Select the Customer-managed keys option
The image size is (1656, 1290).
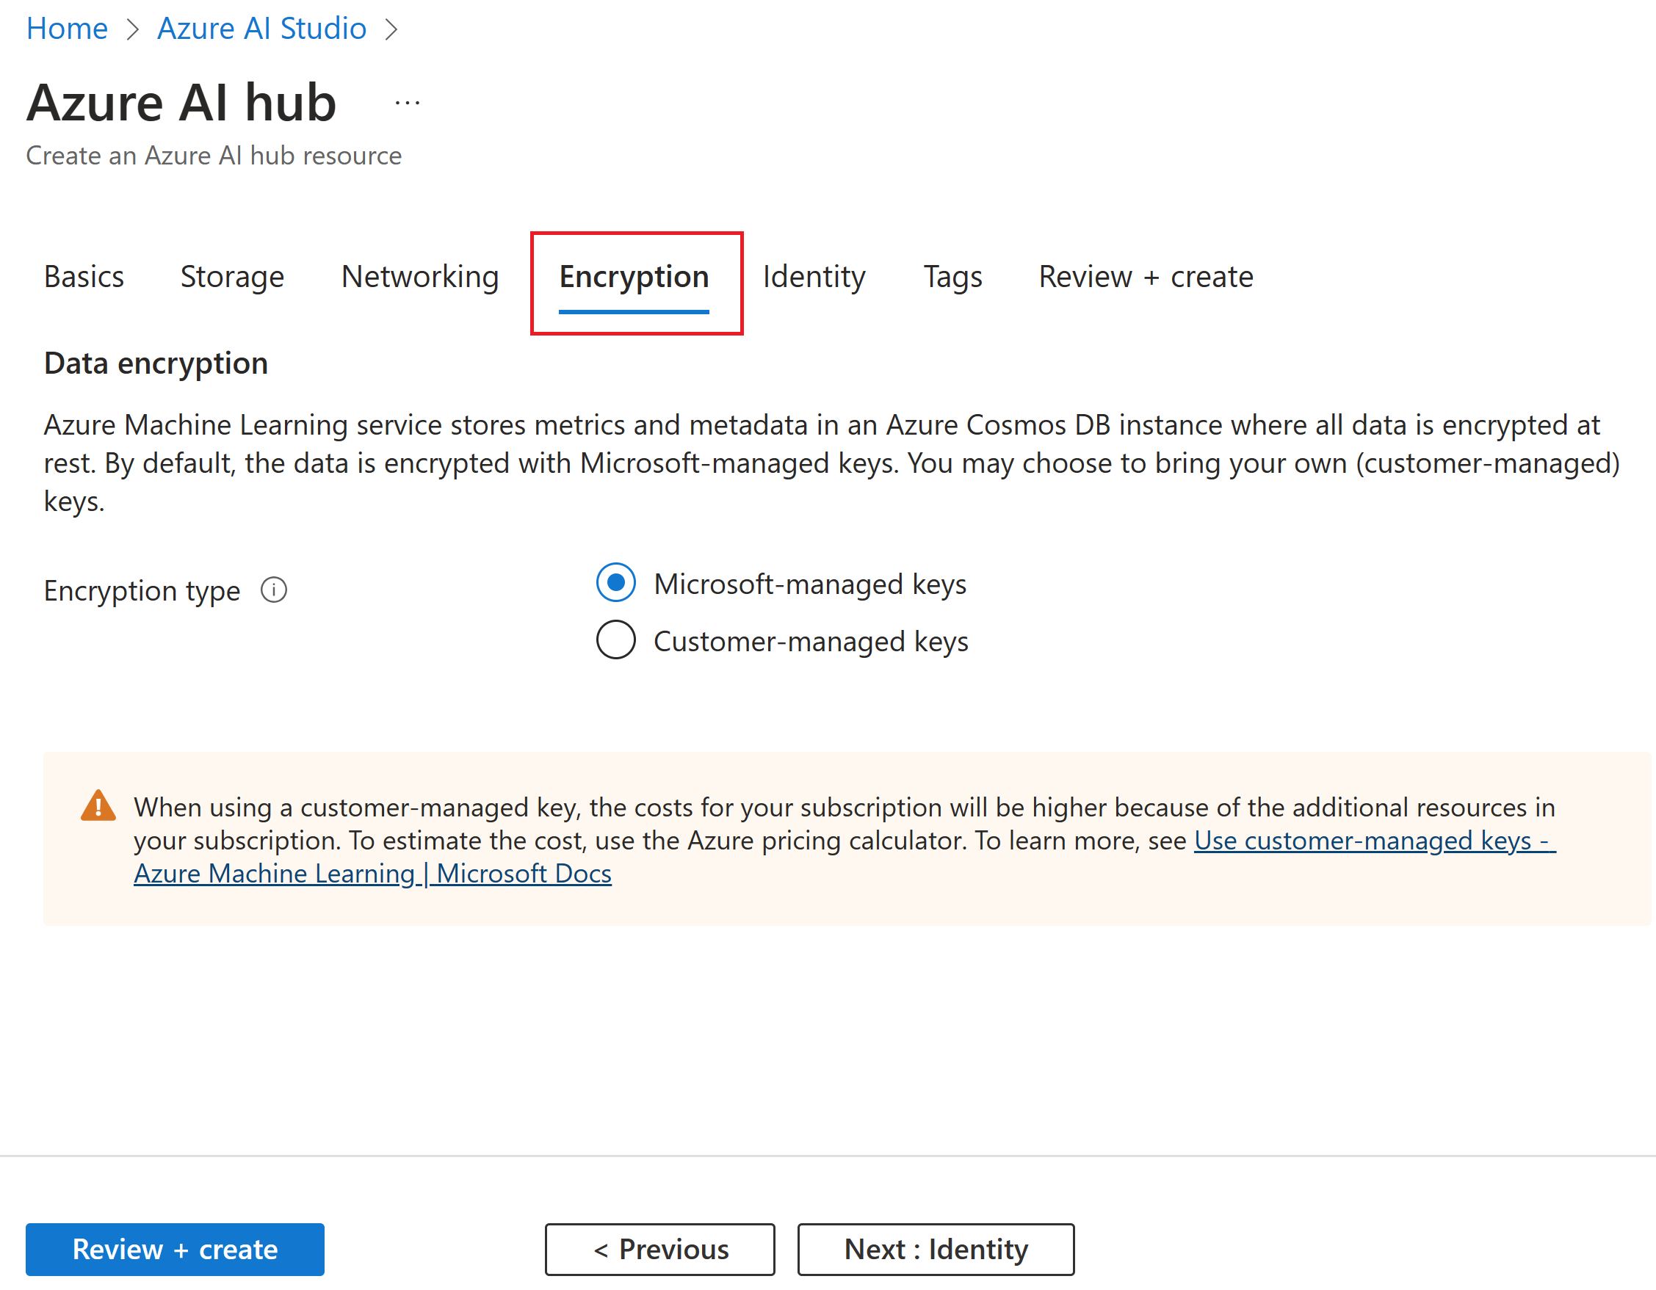[x=615, y=640]
